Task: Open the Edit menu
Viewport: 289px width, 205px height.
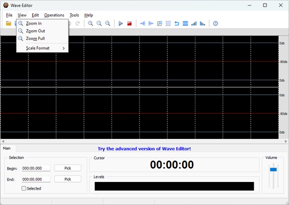Action: [35, 15]
